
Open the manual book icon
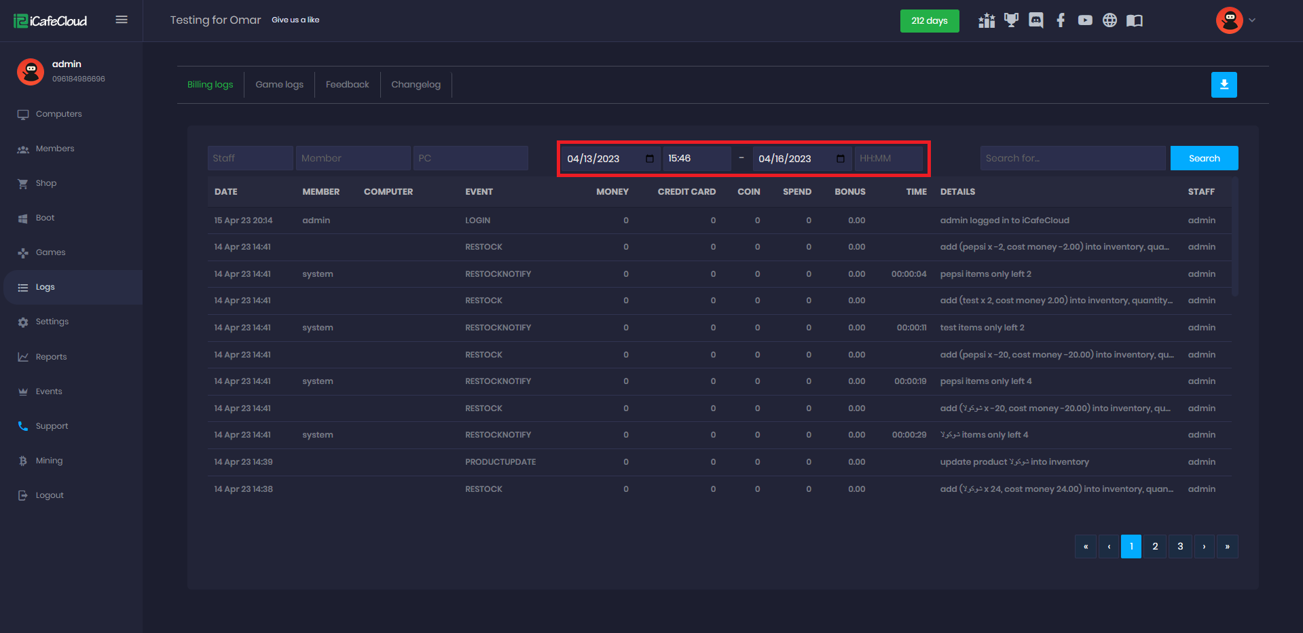[1134, 20]
